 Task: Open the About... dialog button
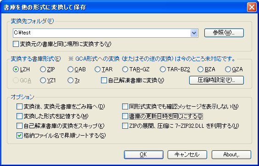tap(231, 155)
